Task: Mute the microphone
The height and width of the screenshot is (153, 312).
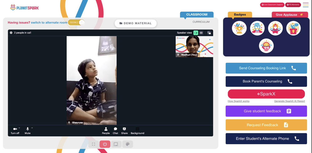Action: tap(27, 131)
